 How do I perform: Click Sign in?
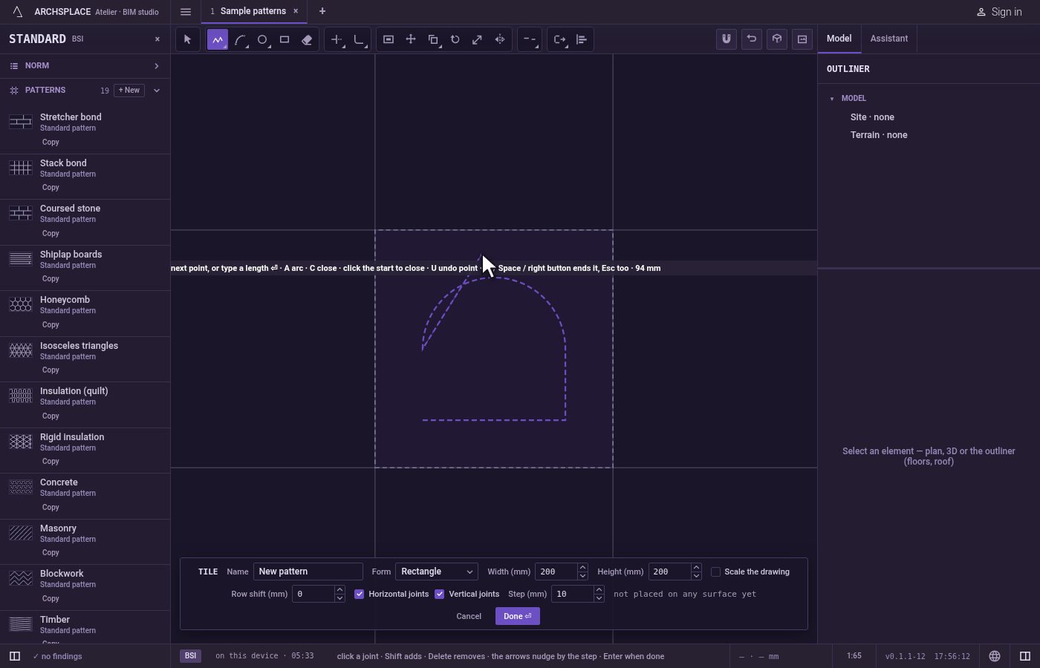(x=999, y=12)
